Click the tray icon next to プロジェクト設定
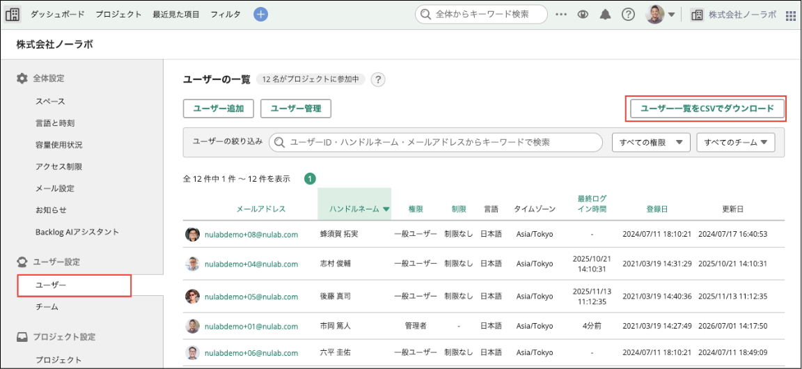 22,337
